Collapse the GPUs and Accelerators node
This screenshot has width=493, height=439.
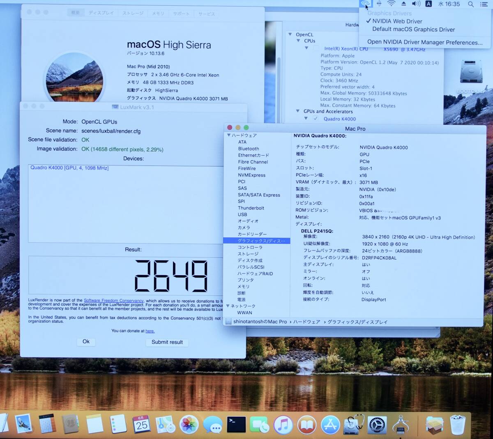click(298, 111)
